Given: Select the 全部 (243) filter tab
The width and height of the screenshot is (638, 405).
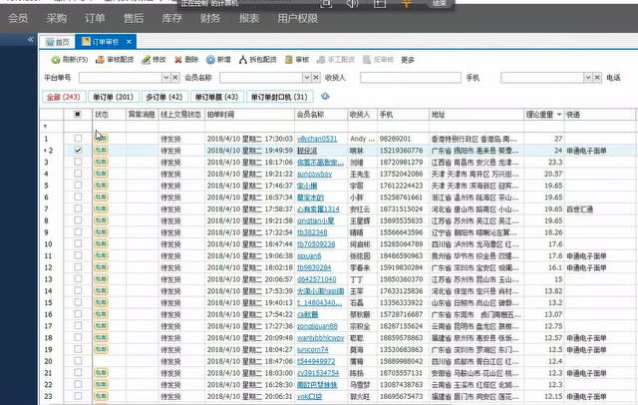Looking at the screenshot, I should point(64,97).
